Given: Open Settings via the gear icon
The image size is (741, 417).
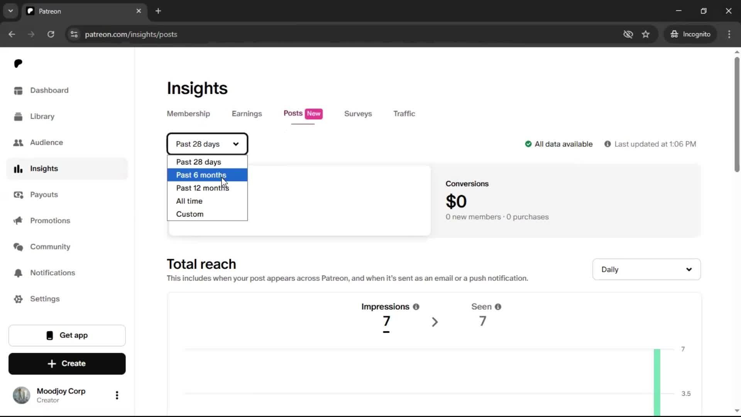Looking at the screenshot, I should tap(18, 299).
